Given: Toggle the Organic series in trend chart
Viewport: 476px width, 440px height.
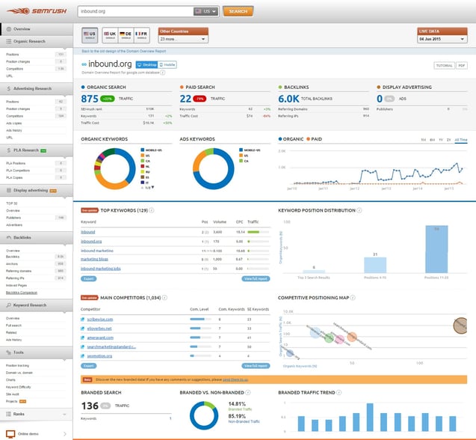Looking at the screenshot, I should [x=291, y=139].
